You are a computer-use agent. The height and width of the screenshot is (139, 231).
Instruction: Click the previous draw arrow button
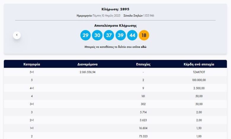tap(17, 35)
